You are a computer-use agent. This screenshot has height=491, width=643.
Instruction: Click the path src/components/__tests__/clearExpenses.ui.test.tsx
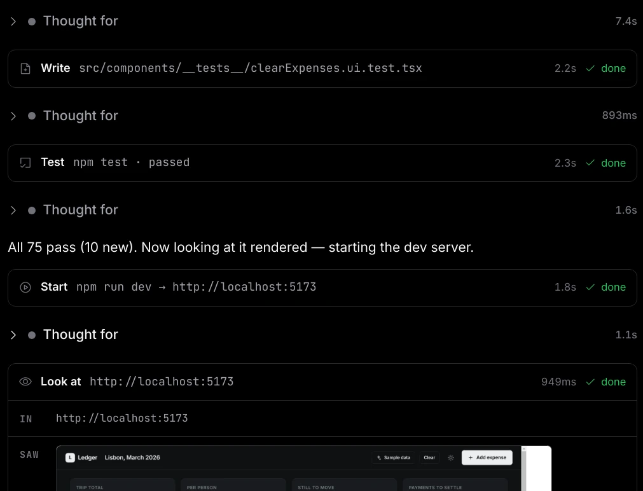pyautogui.click(x=251, y=68)
